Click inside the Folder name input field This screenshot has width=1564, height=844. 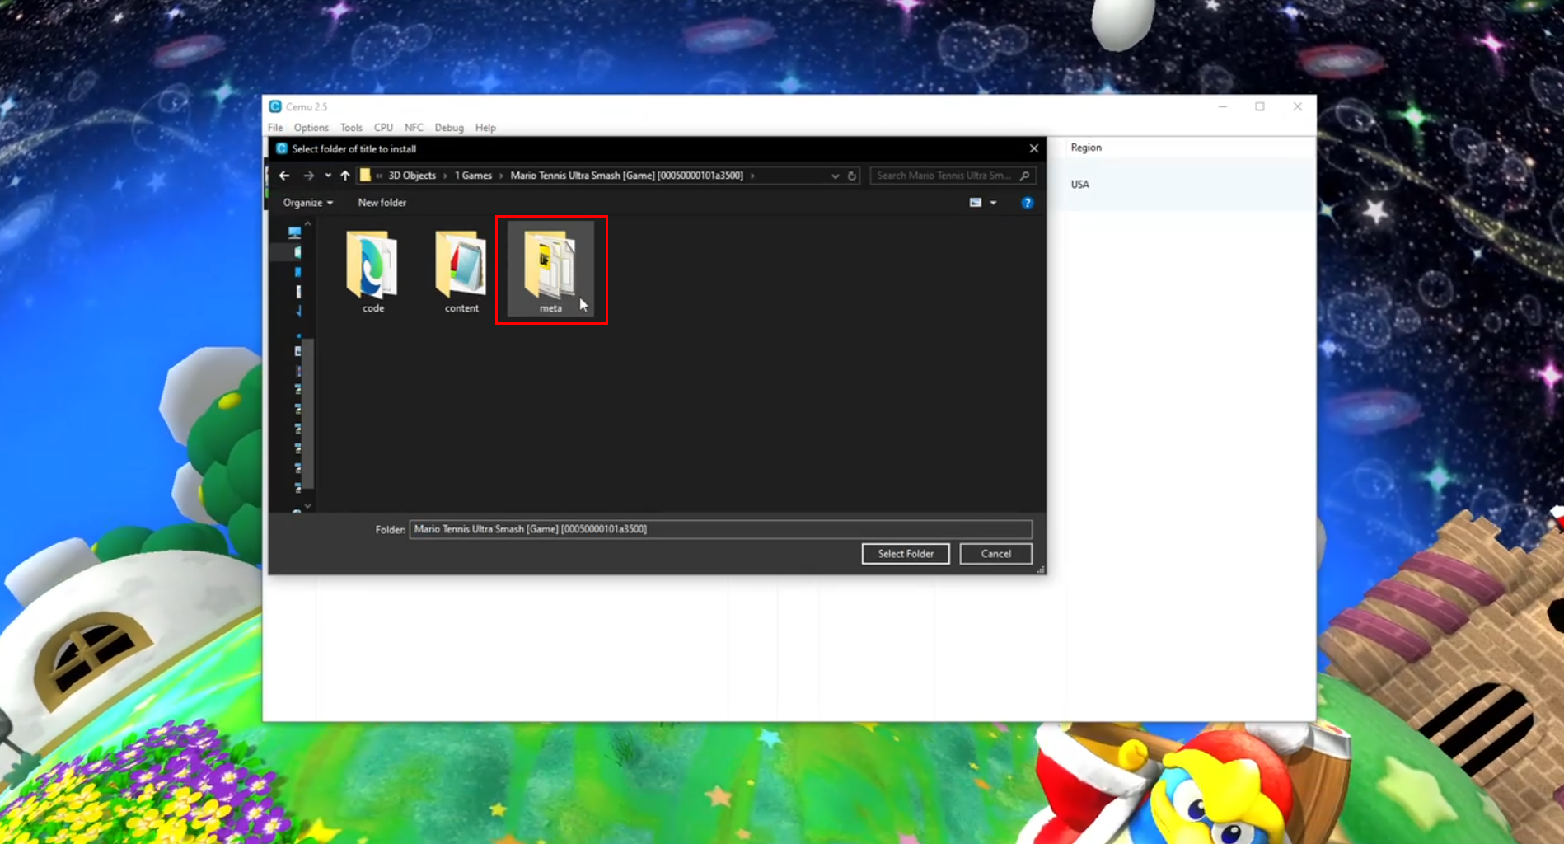(721, 529)
